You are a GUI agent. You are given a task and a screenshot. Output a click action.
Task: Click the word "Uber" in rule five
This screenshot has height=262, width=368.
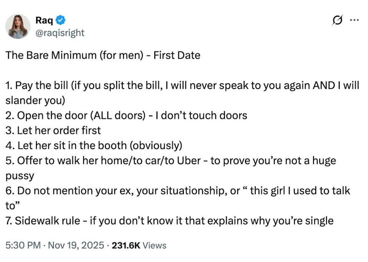[x=188, y=160]
